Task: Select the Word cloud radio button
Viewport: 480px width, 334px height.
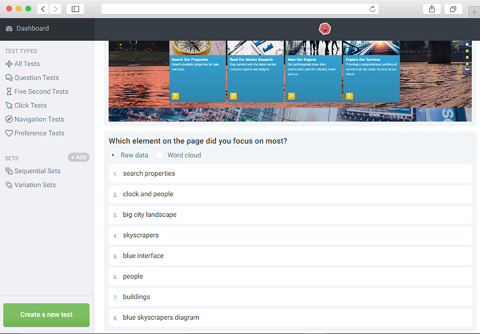Action: [x=160, y=155]
